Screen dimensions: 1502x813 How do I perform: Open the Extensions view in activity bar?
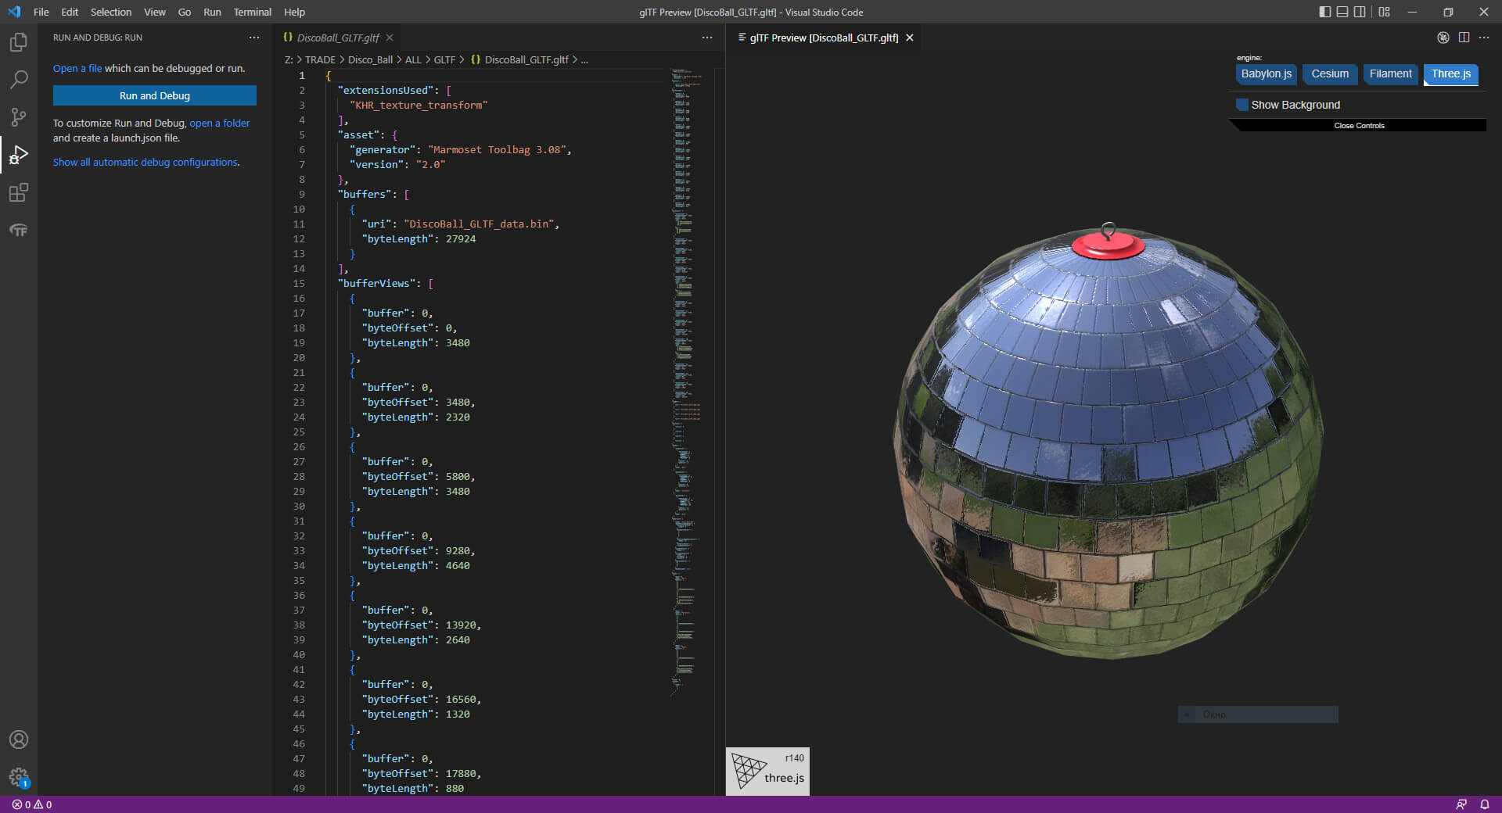(x=19, y=192)
